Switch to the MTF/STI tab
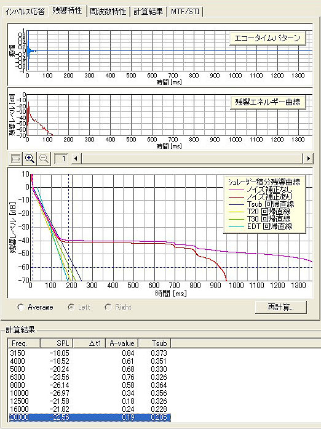 (185, 12)
